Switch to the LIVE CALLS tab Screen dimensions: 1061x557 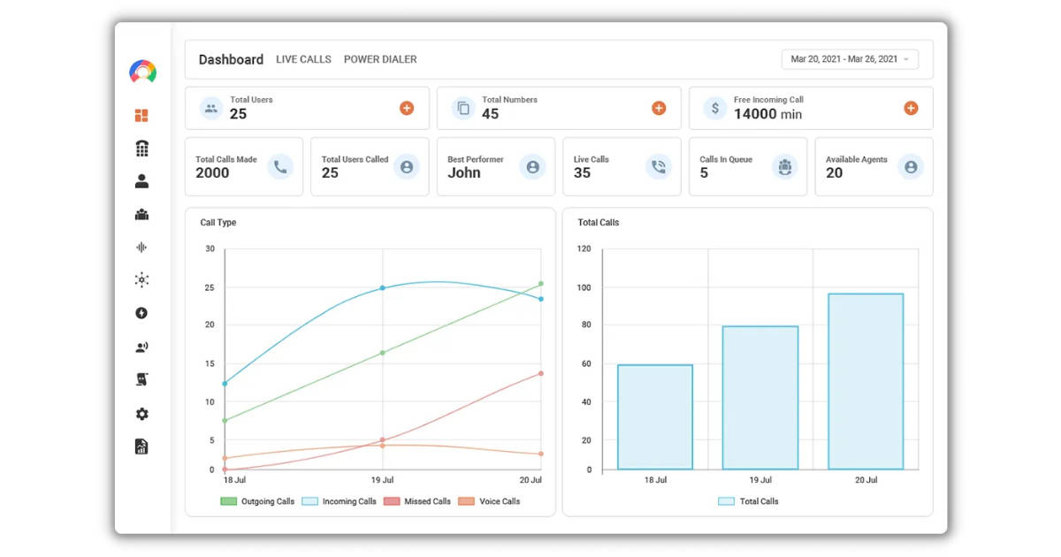pyautogui.click(x=304, y=59)
